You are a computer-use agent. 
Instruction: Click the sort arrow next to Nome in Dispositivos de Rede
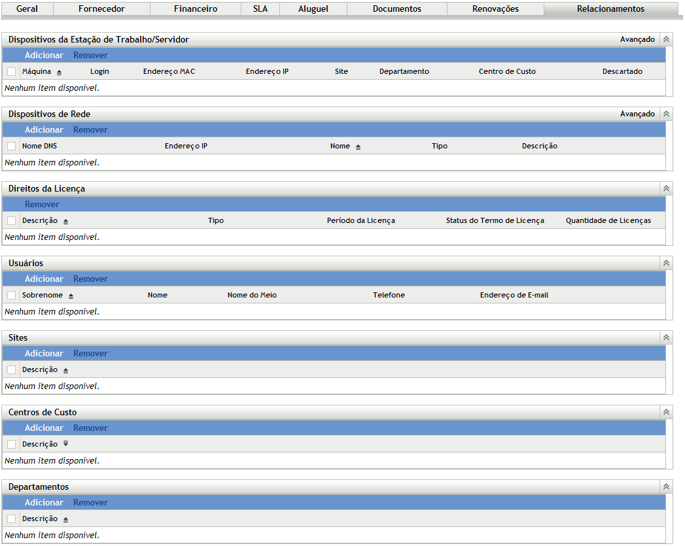point(358,147)
